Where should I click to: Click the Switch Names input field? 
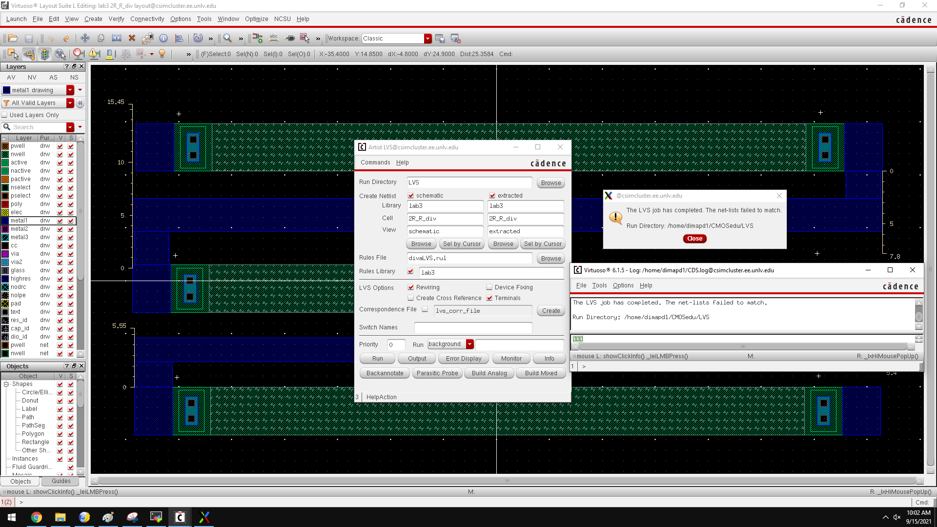pos(473,327)
